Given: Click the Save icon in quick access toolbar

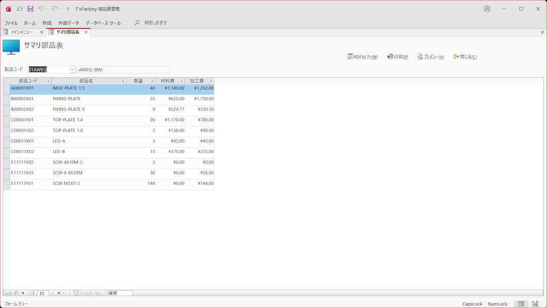Looking at the screenshot, I should pyautogui.click(x=30, y=9).
